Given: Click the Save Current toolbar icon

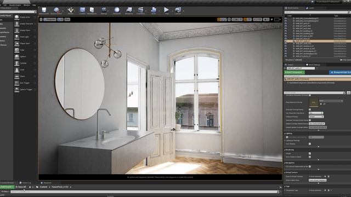Looking at the screenshot, I should (44, 10).
